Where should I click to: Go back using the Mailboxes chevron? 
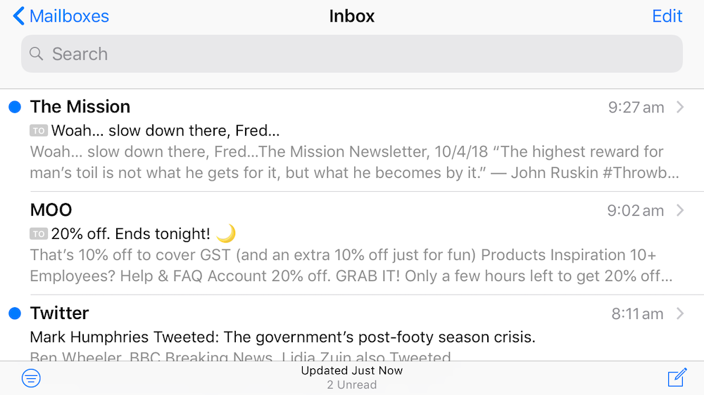[19, 16]
